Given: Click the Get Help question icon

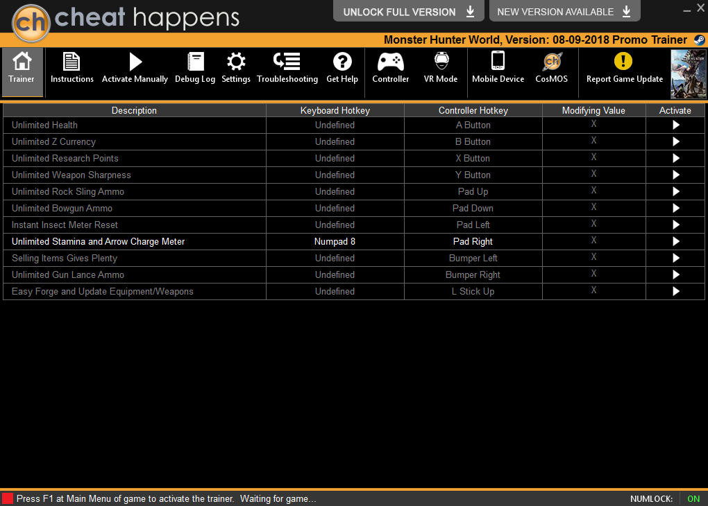Looking at the screenshot, I should pyautogui.click(x=342, y=61).
